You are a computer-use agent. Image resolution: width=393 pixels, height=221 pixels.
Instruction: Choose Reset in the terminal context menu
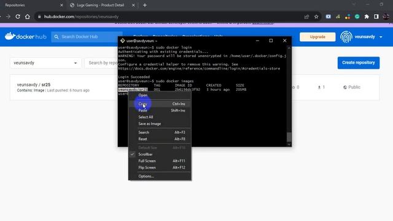pos(160,139)
